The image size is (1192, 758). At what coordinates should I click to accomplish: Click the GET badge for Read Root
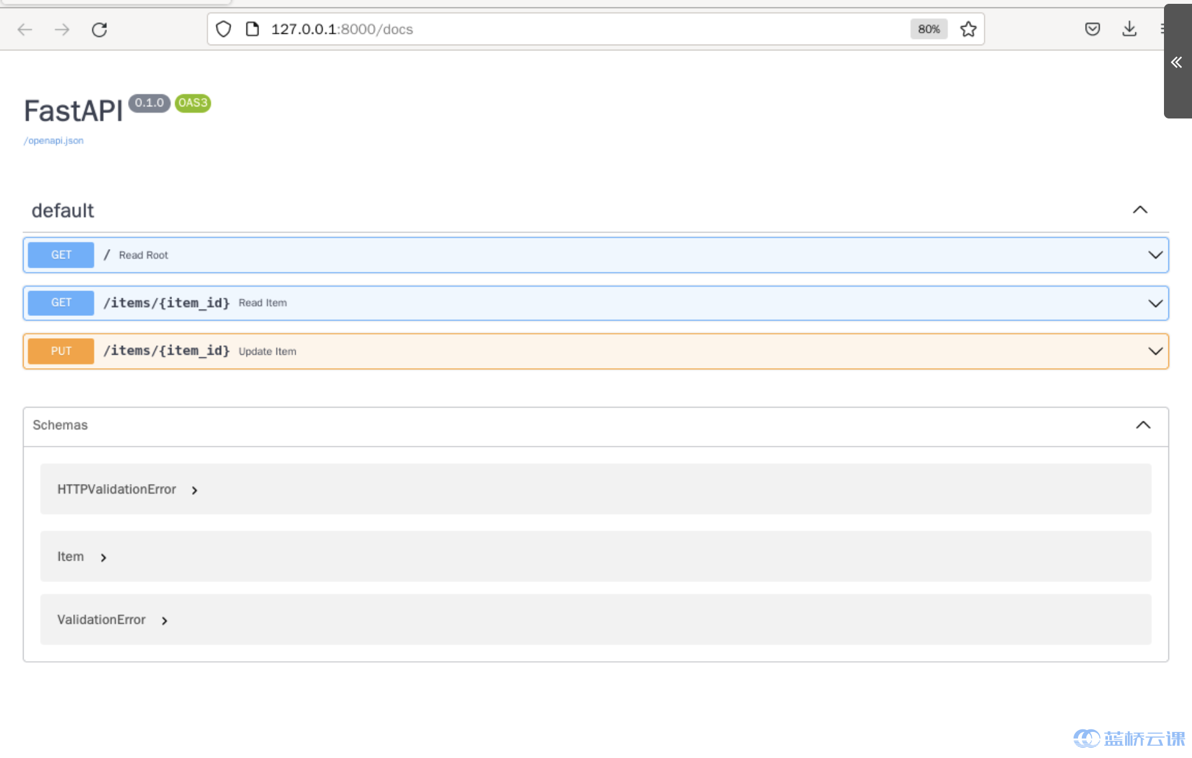coord(61,255)
